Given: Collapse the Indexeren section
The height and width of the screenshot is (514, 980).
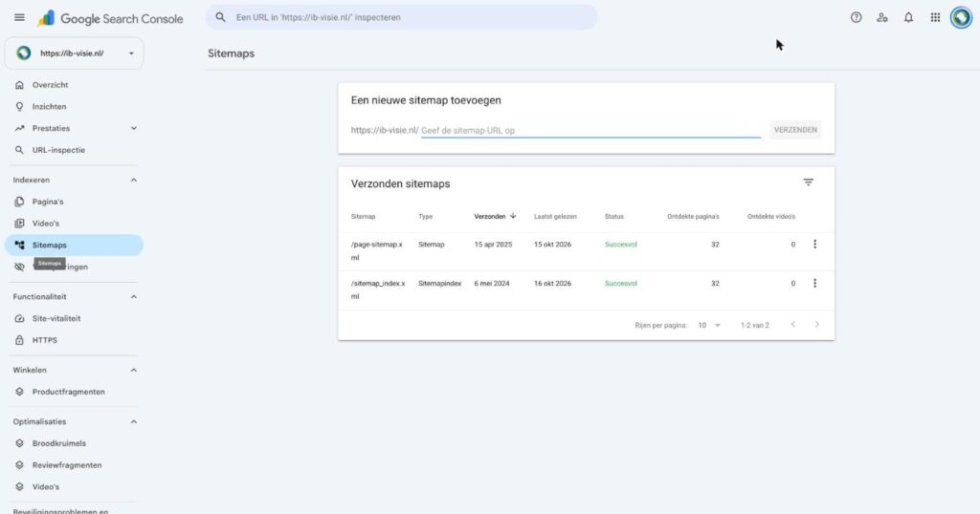Looking at the screenshot, I should point(133,181).
